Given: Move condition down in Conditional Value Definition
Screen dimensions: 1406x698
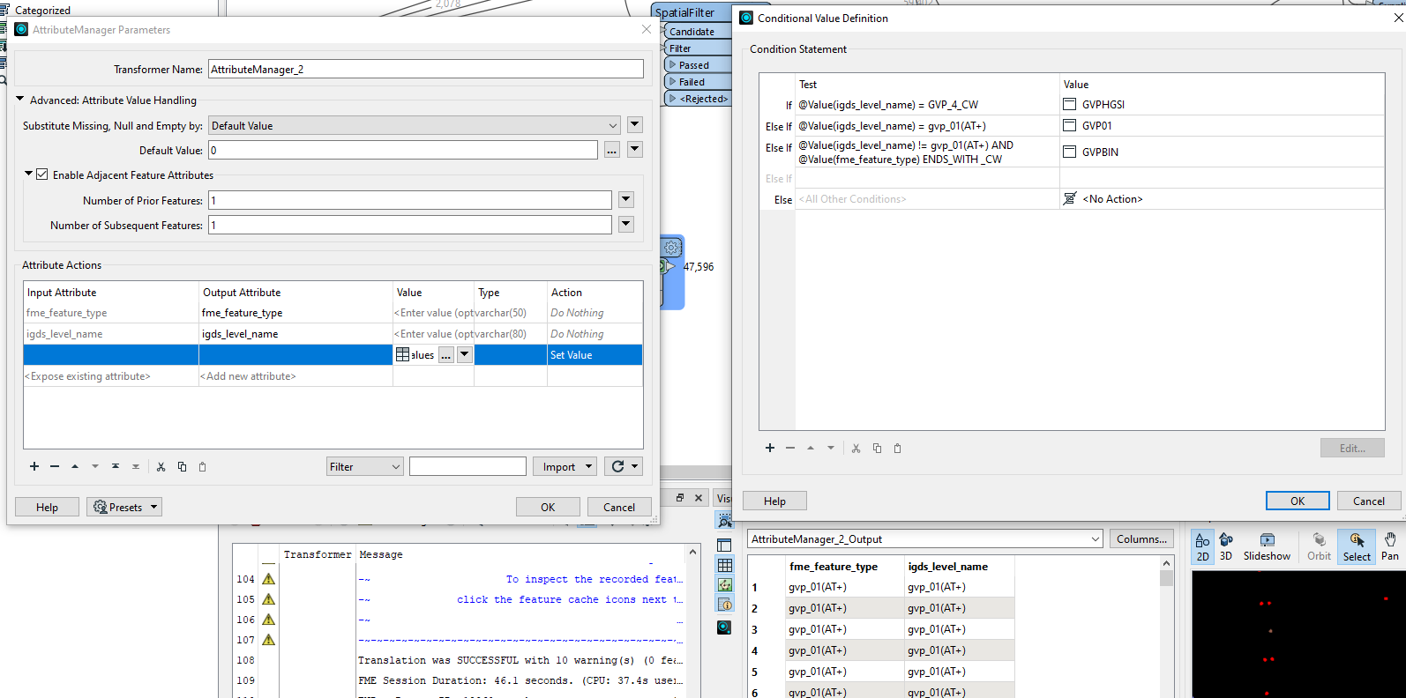Looking at the screenshot, I should pos(831,448).
